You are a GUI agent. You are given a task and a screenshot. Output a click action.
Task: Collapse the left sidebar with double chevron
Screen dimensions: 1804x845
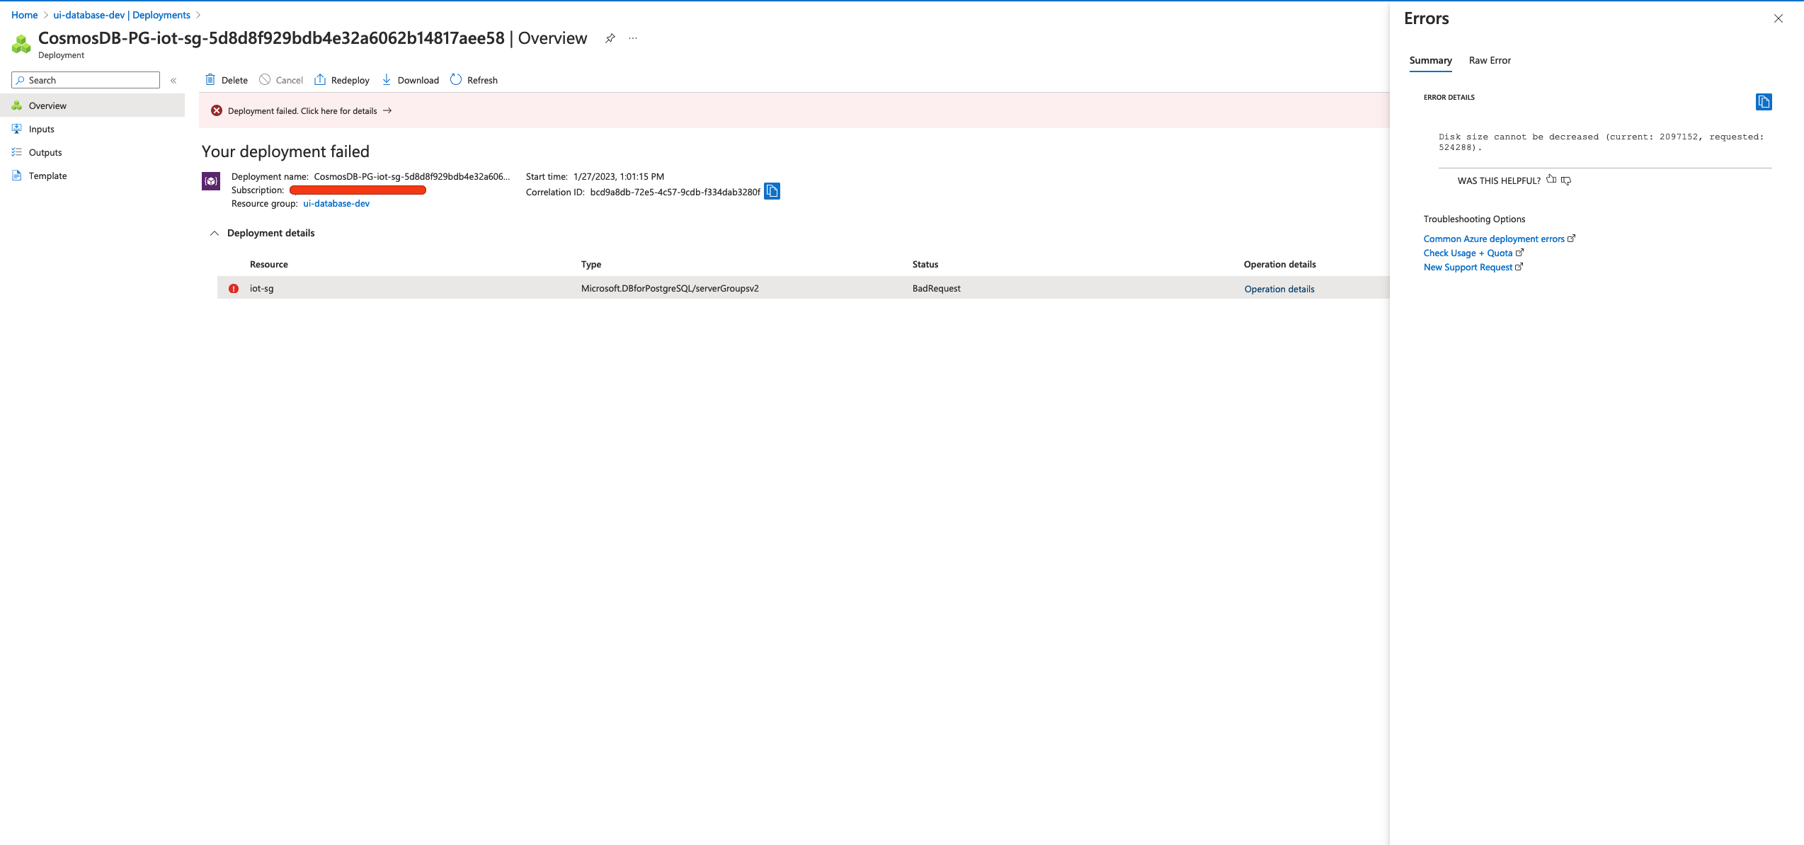click(173, 80)
